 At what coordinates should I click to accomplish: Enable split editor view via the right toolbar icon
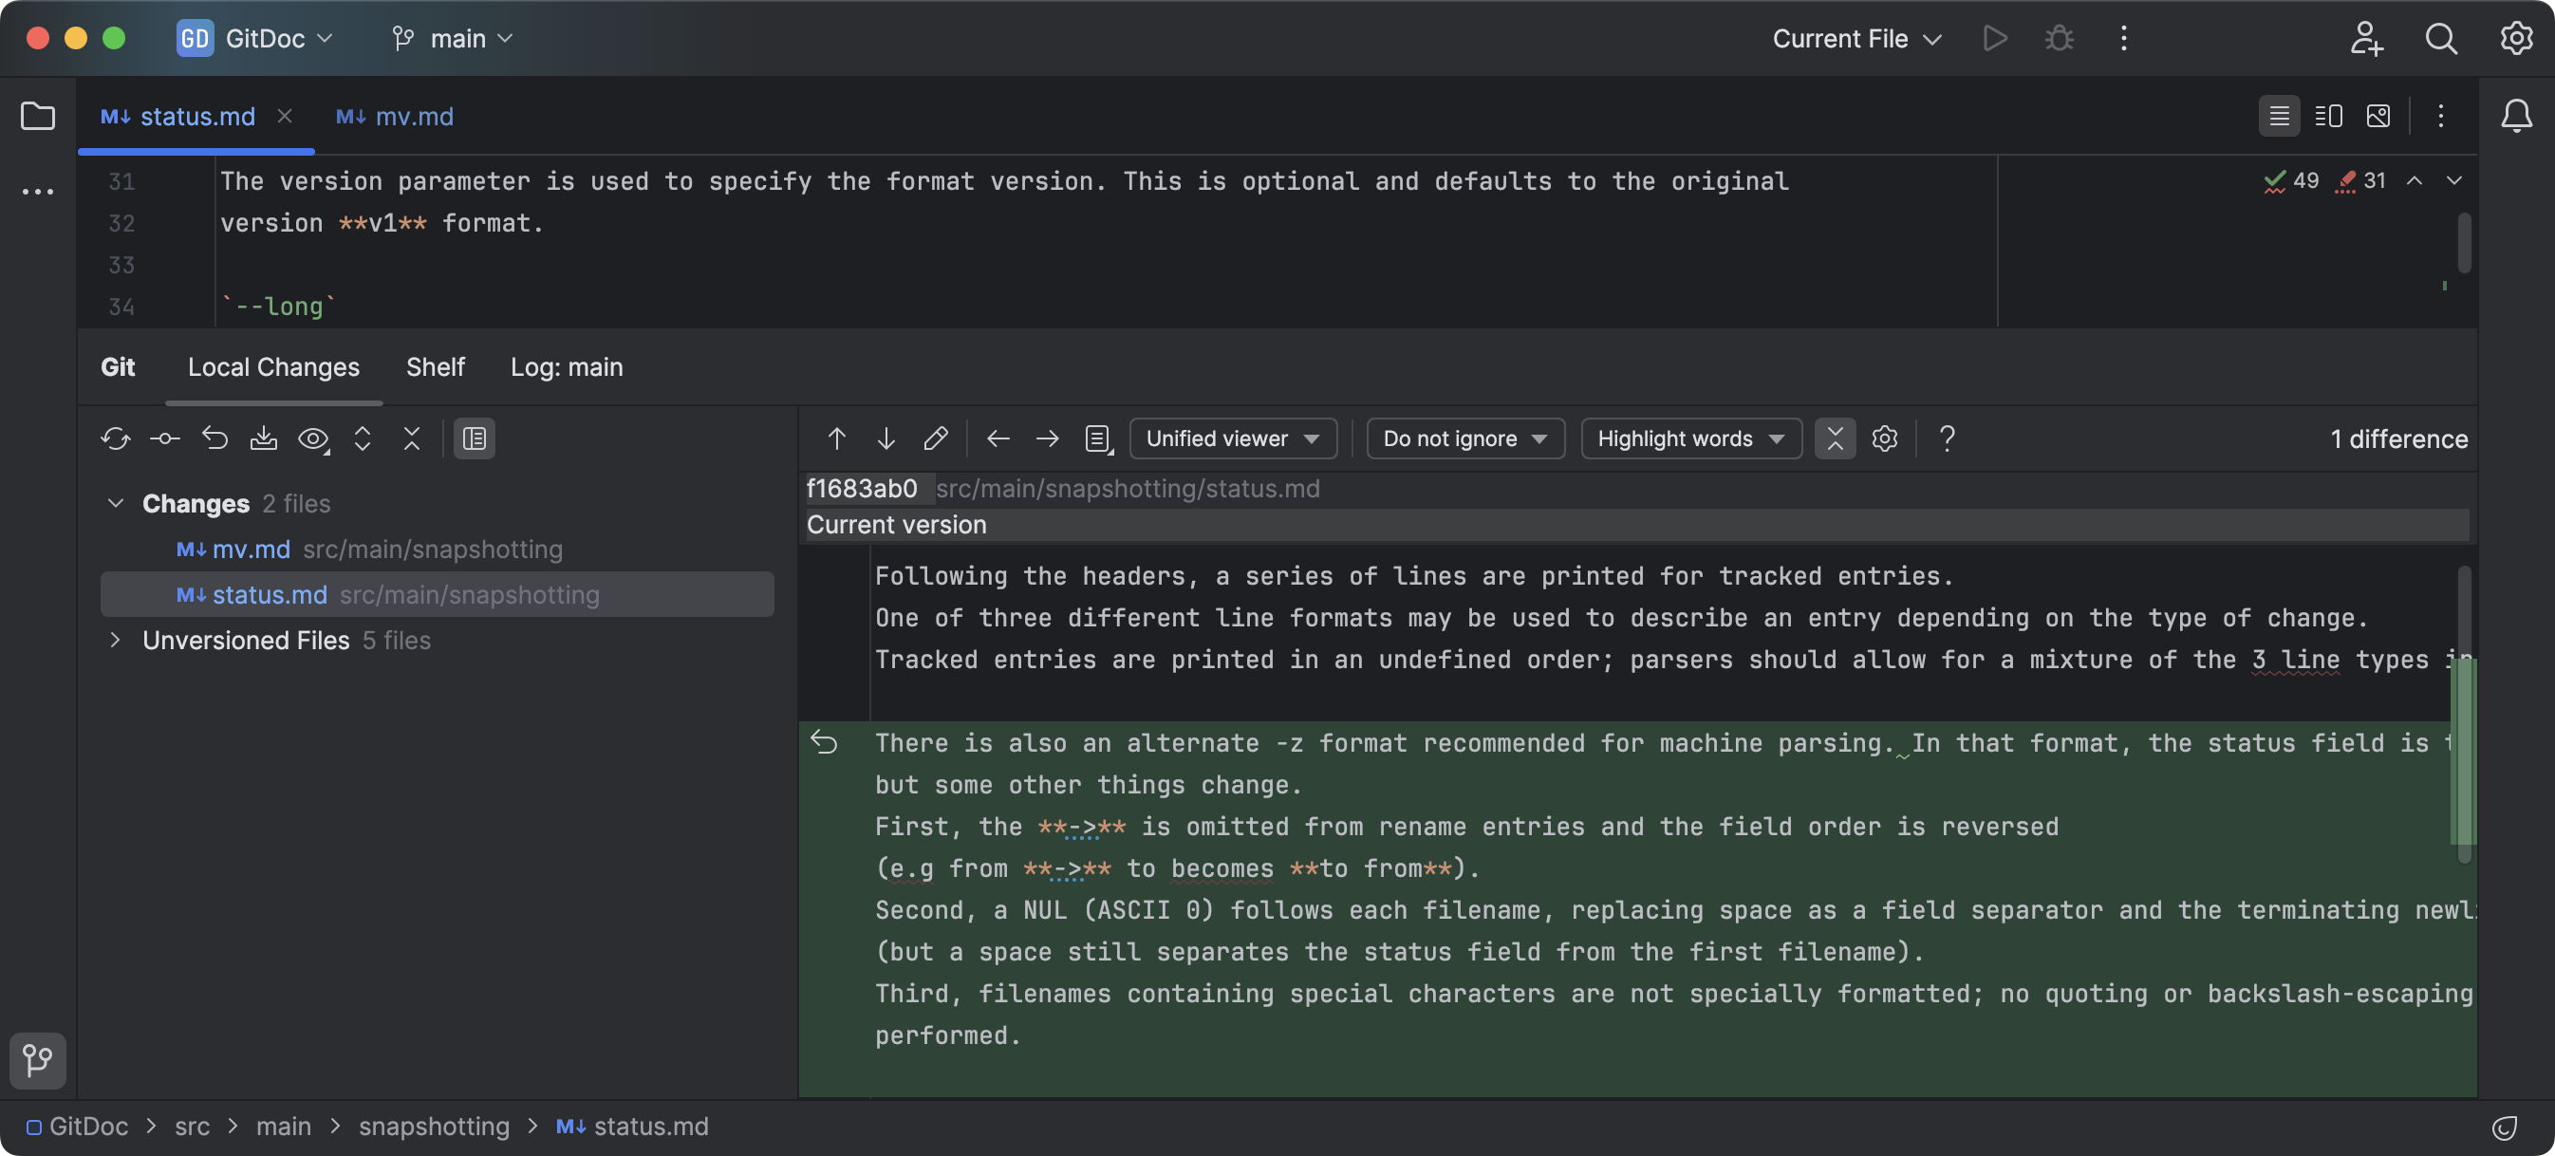(x=2328, y=116)
